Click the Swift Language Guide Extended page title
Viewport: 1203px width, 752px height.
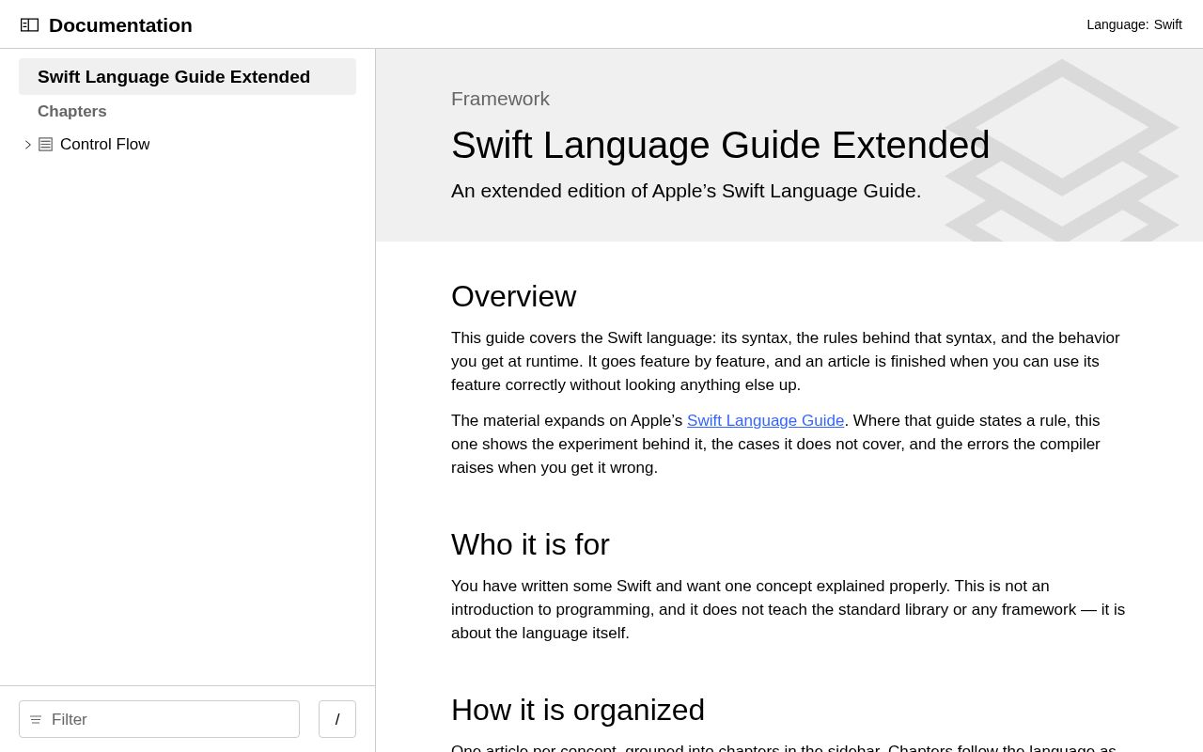click(x=720, y=145)
